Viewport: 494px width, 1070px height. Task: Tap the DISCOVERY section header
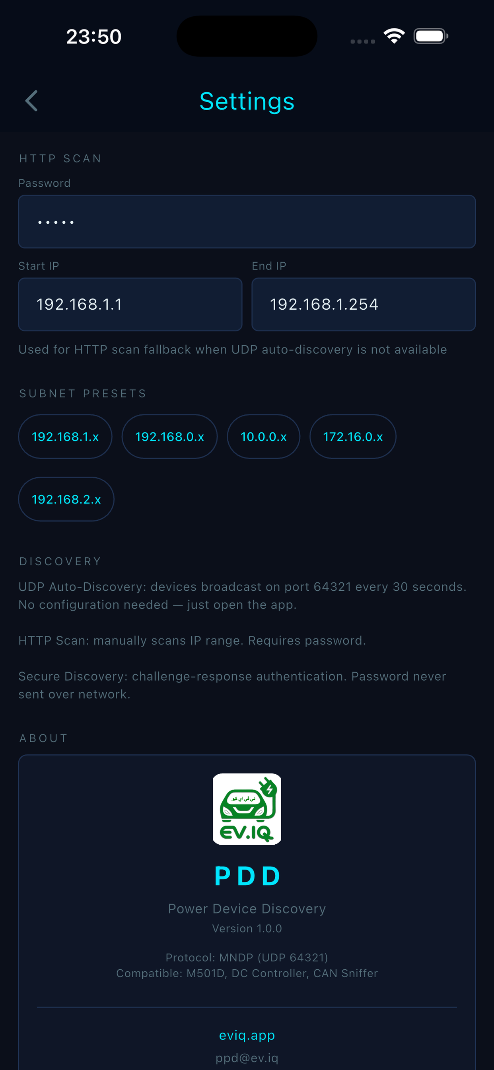pos(60,561)
